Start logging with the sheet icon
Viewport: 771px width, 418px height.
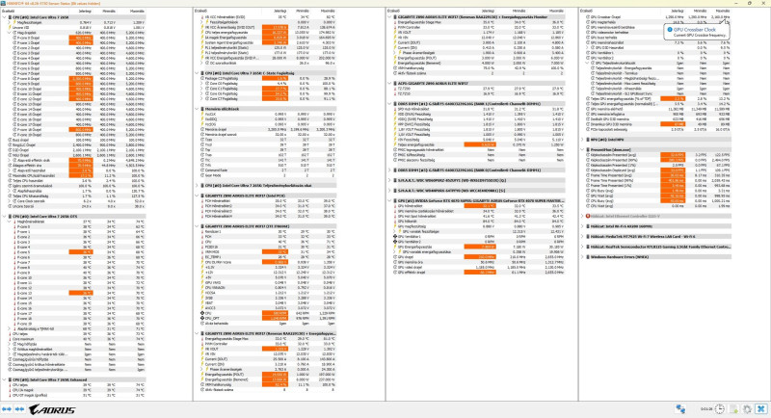(733, 409)
